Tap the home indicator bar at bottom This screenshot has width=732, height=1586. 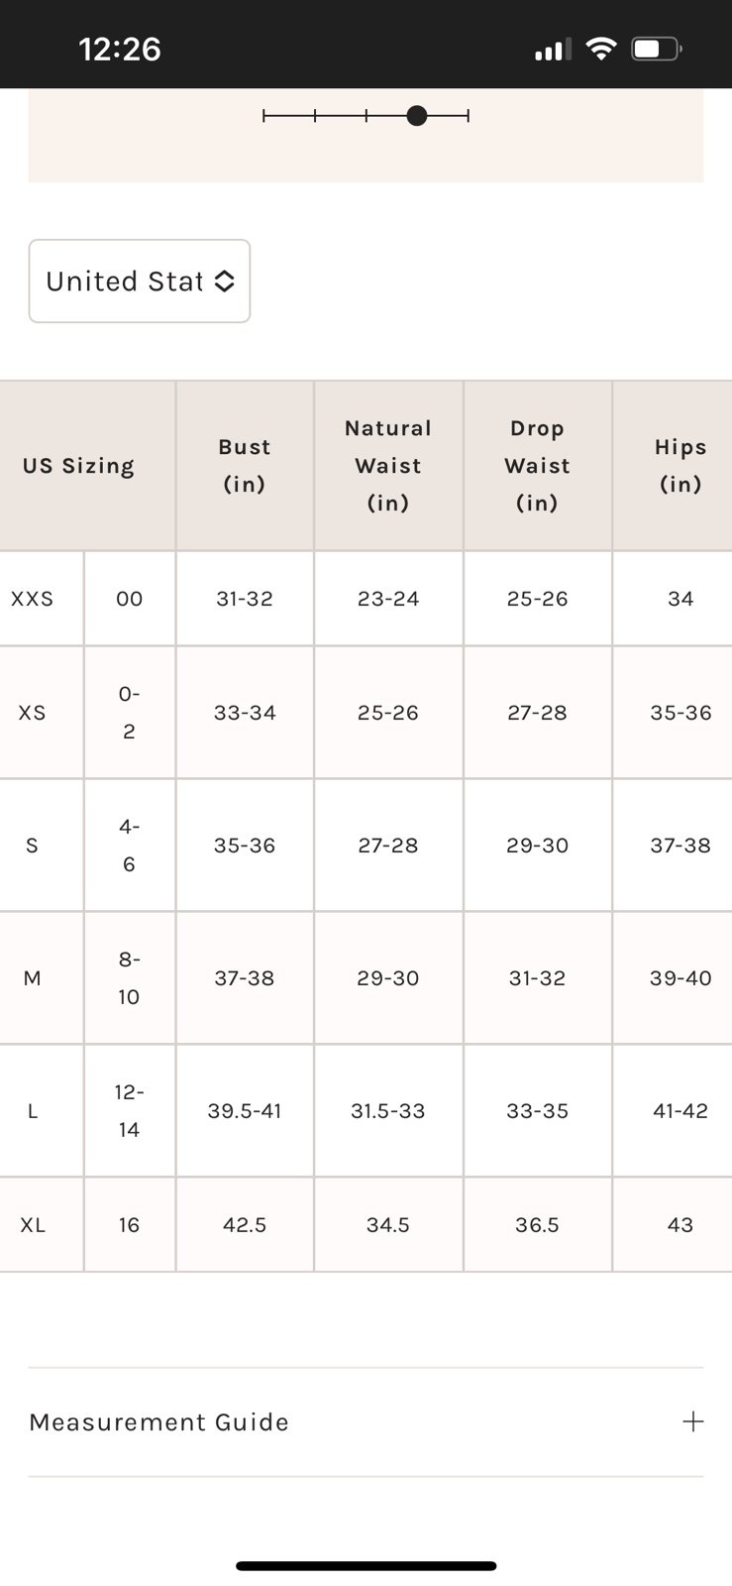click(x=366, y=1566)
